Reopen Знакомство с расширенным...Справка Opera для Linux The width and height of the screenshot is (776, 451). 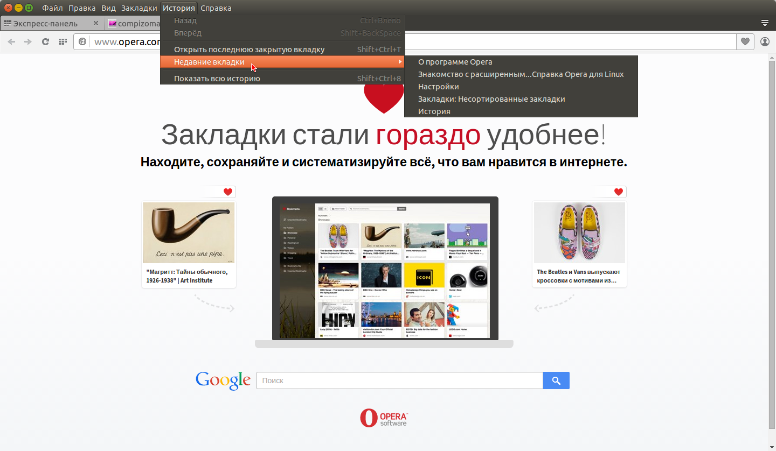(x=521, y=74)
